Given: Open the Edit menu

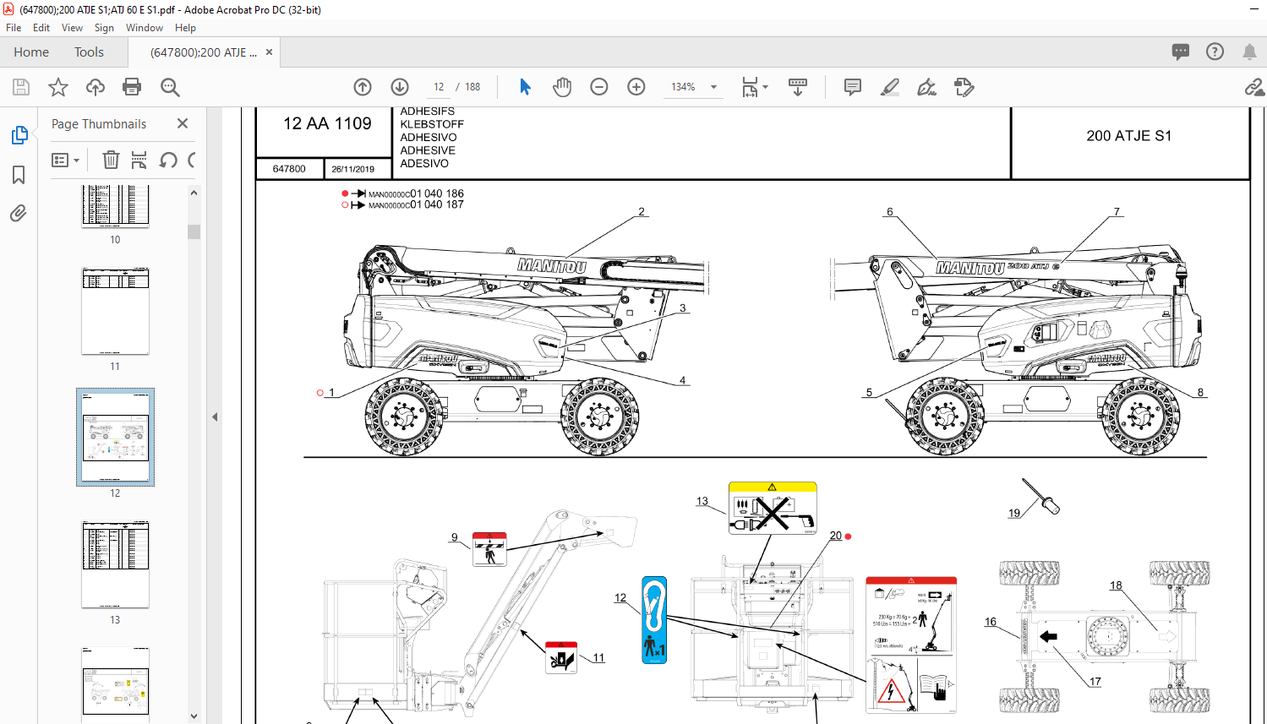Looking at the screenshot, I should click(41, 28).
